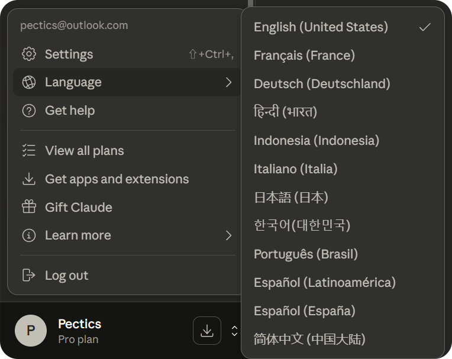Choose Deutsch (Deutschland) as language
This screenshot has width=452, height=359.
coord(322,84)
